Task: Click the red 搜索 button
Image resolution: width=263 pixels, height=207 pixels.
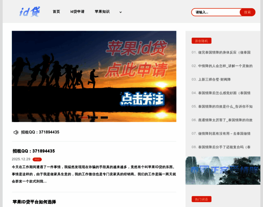Action: point(247,12)
